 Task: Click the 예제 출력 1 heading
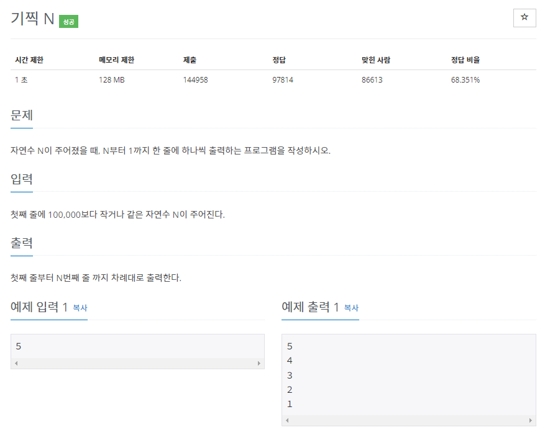tap(310, 307)
